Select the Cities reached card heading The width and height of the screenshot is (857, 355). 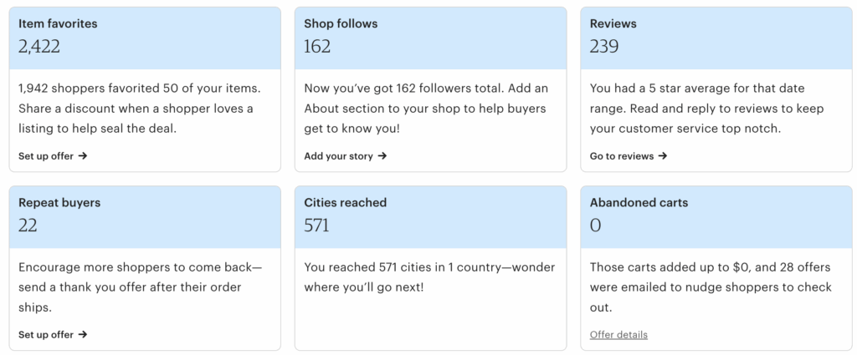coord(346,203)
